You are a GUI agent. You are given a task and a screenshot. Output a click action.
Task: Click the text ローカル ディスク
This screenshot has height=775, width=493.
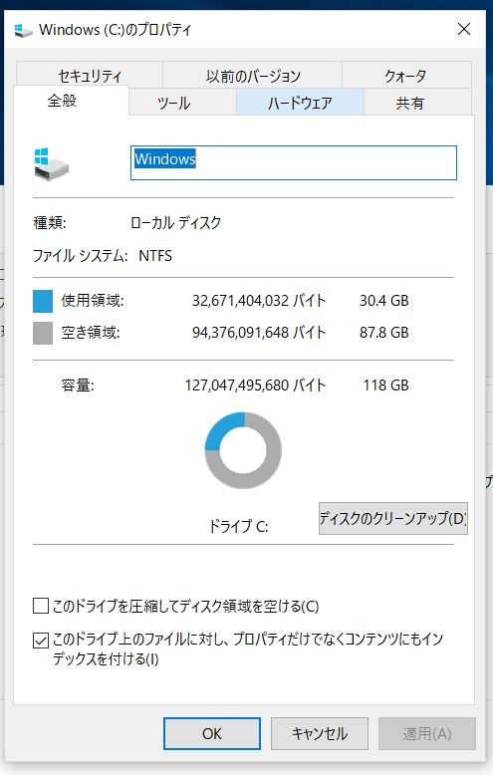pyautogui.click(x=175, y=223)
